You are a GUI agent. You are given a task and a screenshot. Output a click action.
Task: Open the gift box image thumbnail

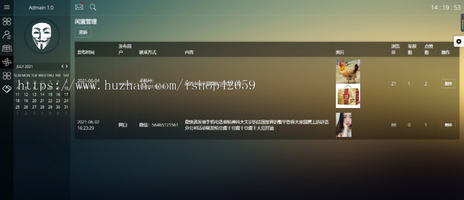coord(348,96)
